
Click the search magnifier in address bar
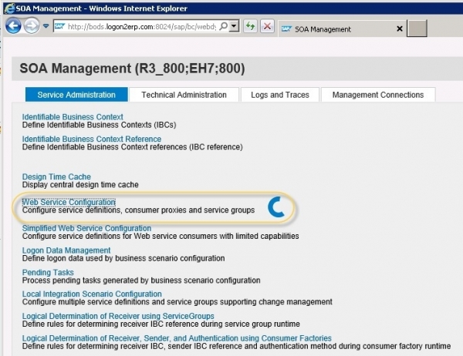pyautogui.click(x=224, y=26)
